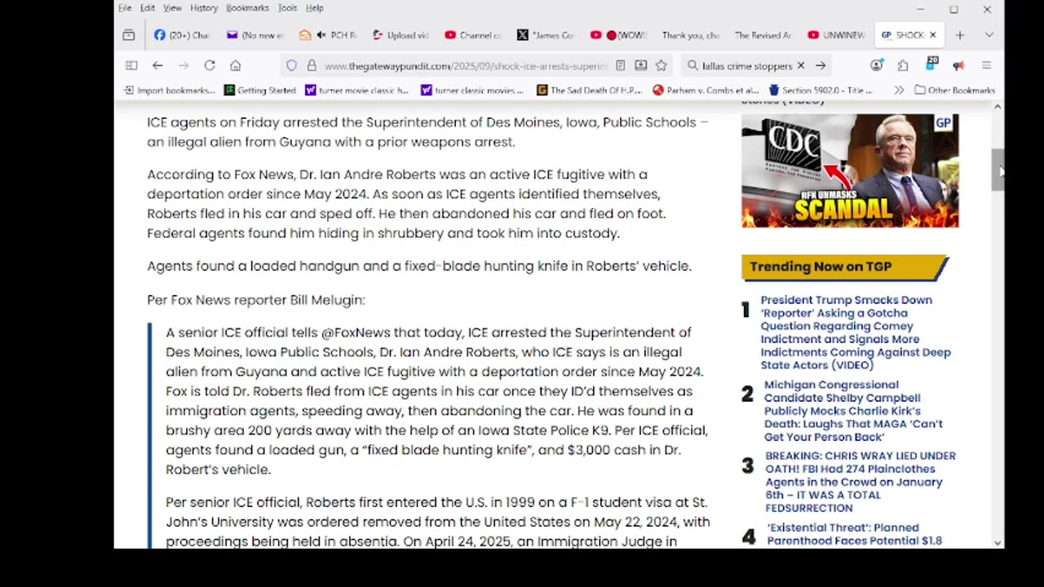Go back to previous page
Screen dimensions: 1044x587
coord(157,65)
